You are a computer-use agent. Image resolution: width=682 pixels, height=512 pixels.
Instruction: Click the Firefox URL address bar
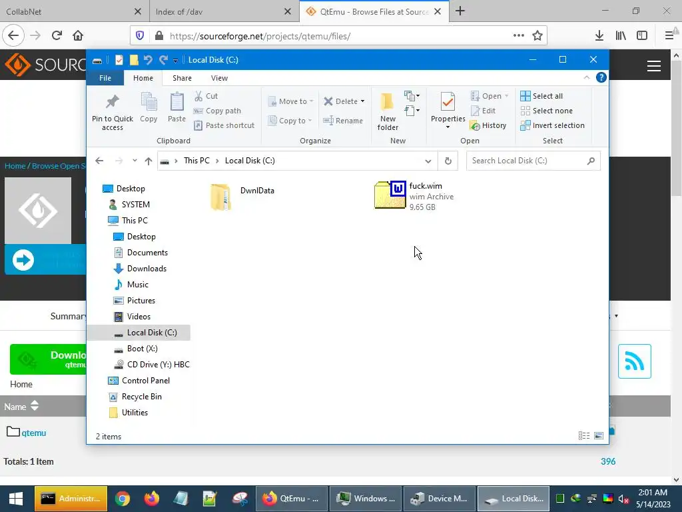(x=339, y=36)
